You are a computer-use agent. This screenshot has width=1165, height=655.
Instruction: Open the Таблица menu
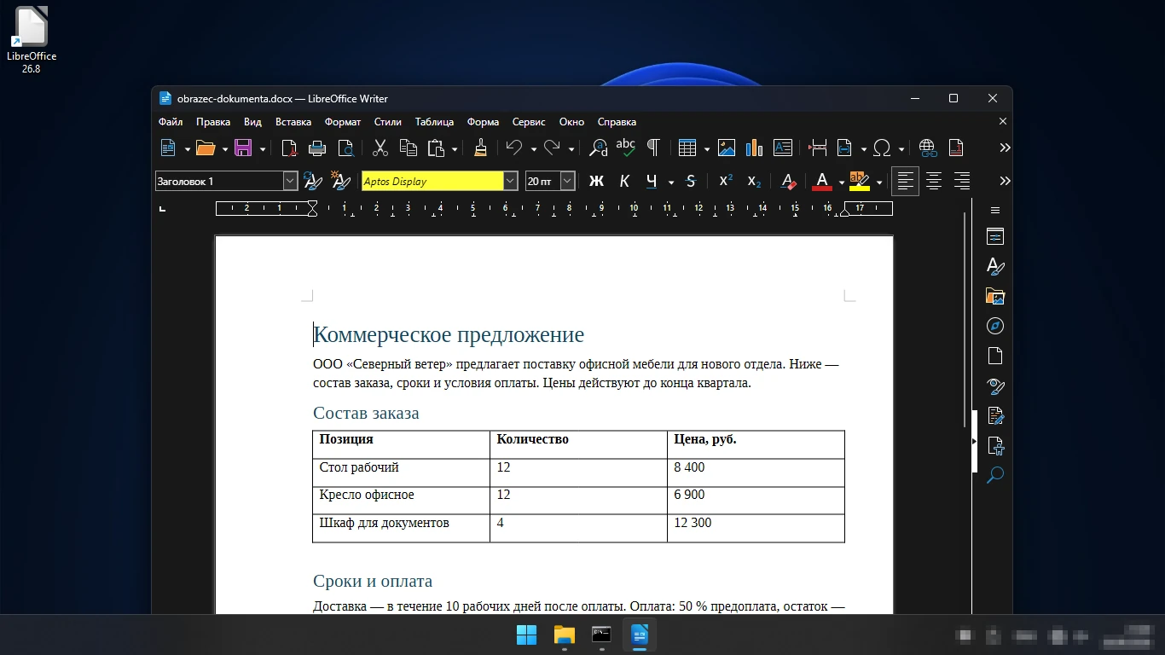click(434, 122)
